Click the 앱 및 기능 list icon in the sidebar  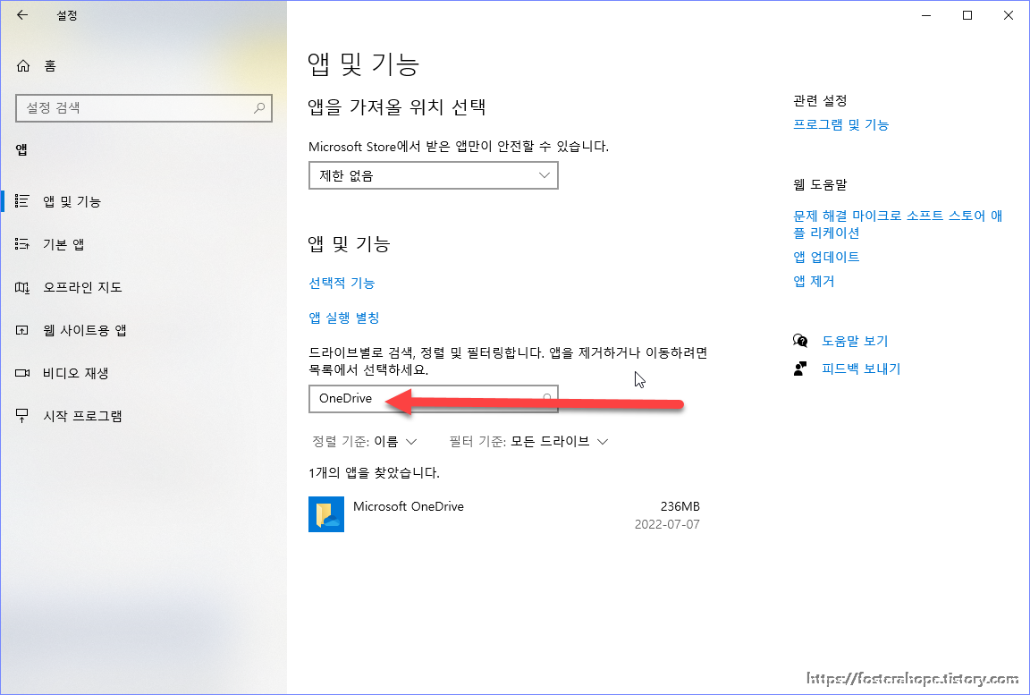click(x=21, y=201)
